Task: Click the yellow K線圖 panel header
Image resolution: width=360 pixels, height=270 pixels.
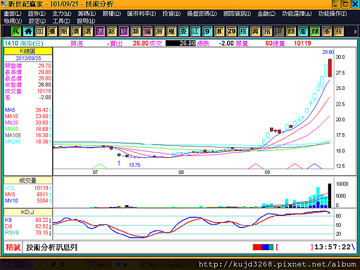Action: pyautogui.click(x=28, y=51)
